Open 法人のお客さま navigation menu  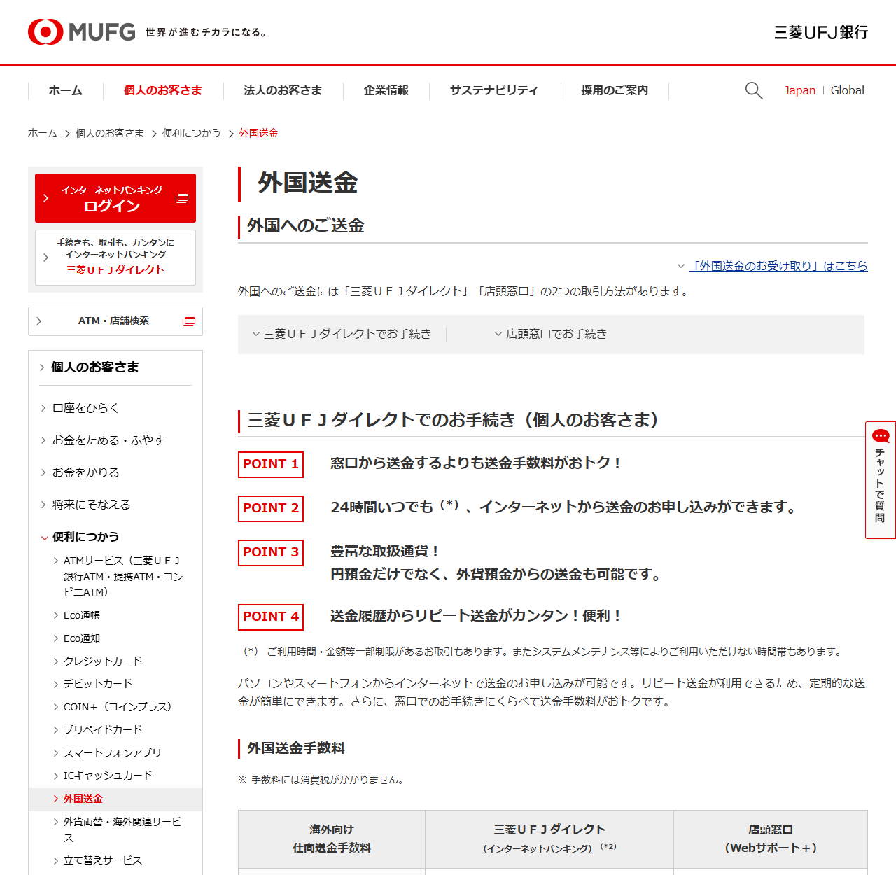[x=283, y=90]
